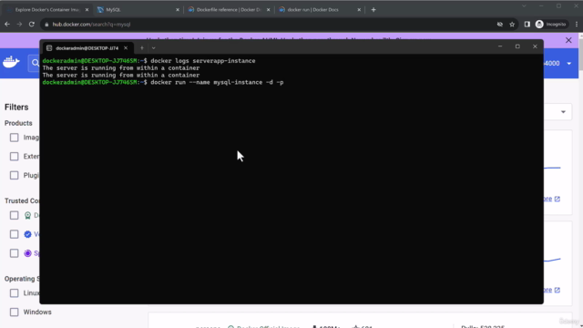583x328 pixels.
Task: Close the docker run Docker Docs tab
Action: (x=359, y=10)
